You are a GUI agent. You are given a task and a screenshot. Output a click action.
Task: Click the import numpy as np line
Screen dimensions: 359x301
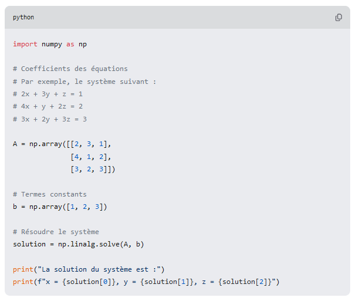pyautogui.click(x=50, y=44)
